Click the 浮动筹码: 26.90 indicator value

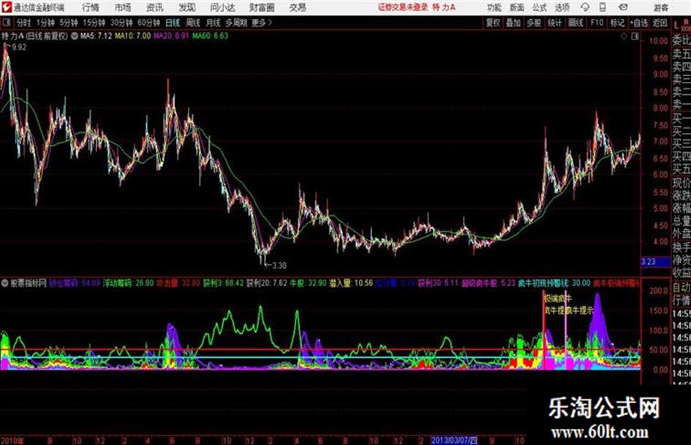tap(128, 283)
